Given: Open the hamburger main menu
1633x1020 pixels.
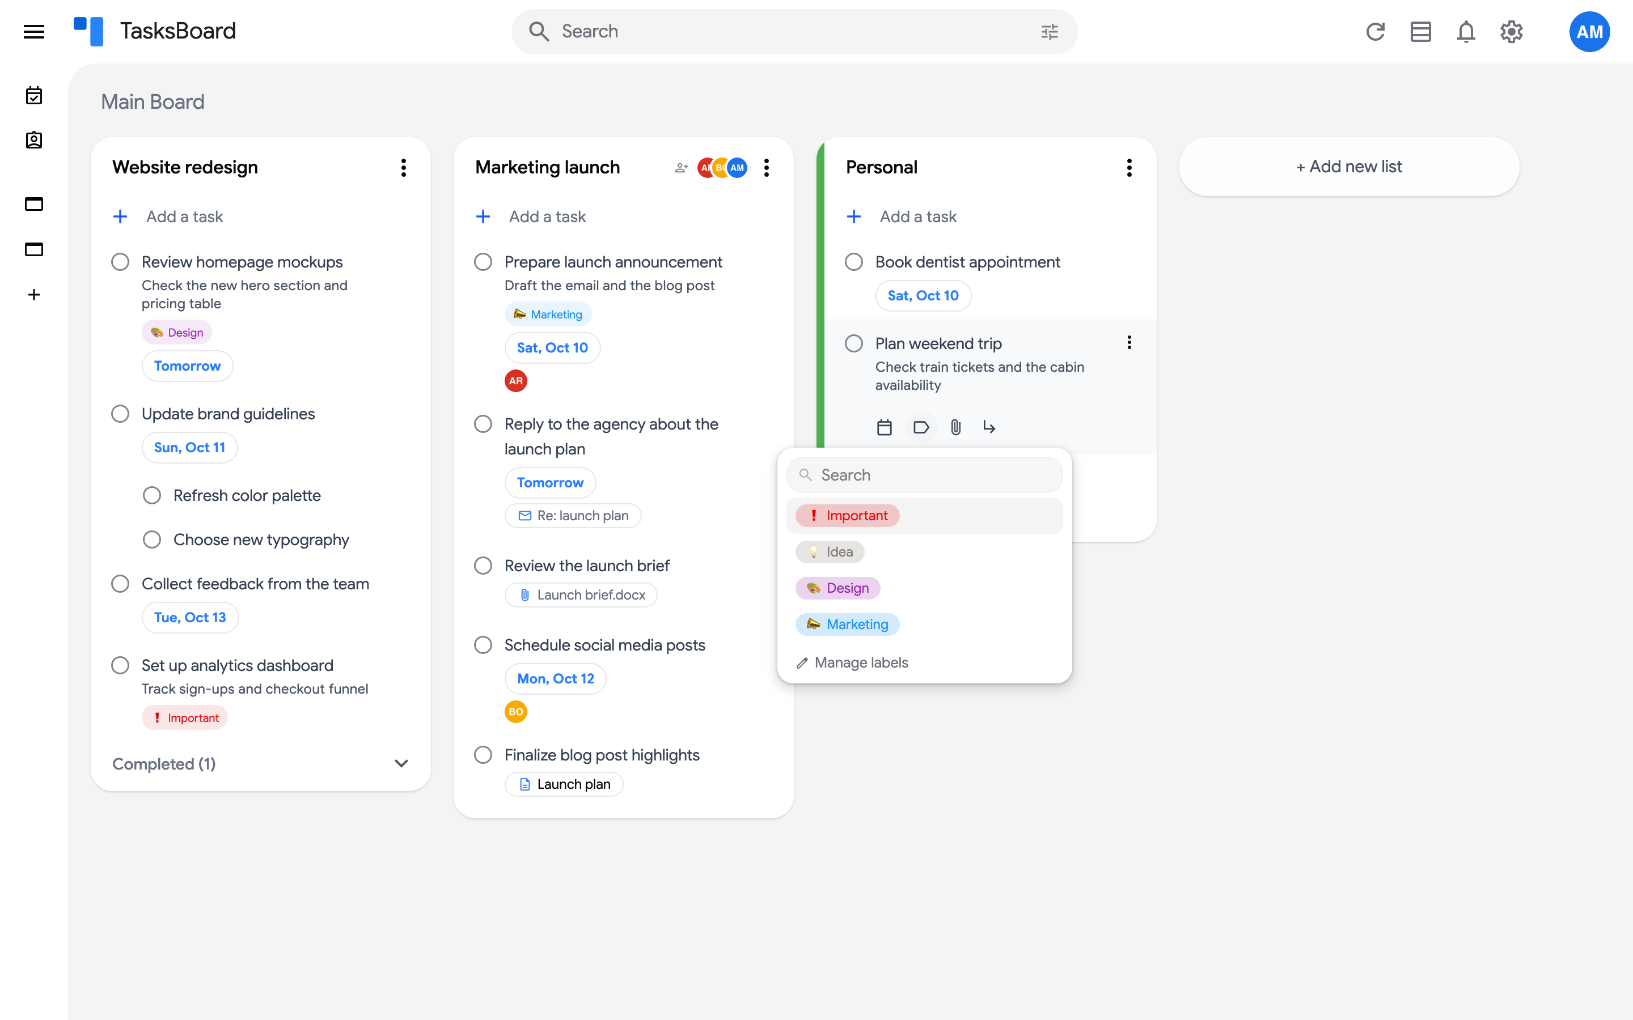Looking at the screenshot, I should (34, 32).
